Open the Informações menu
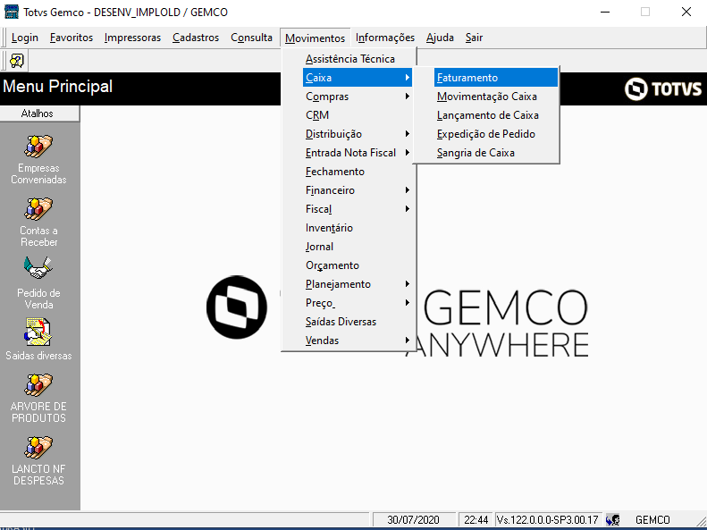 pyautogui.click(x=385, y=38)
